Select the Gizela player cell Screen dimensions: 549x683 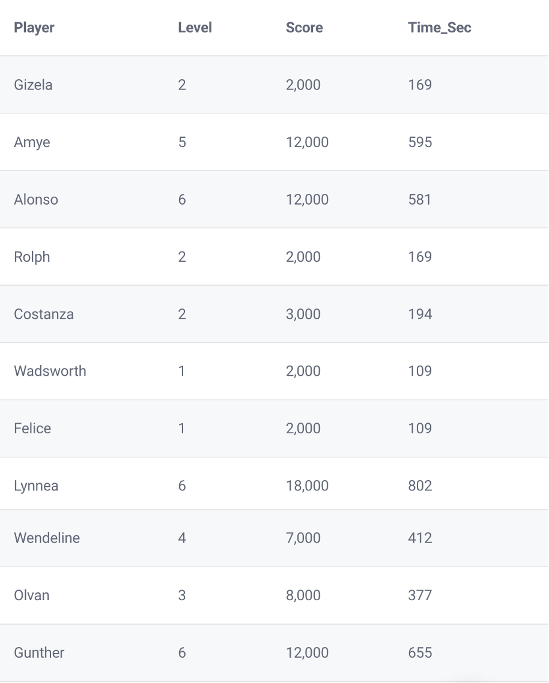click(33, 85)
